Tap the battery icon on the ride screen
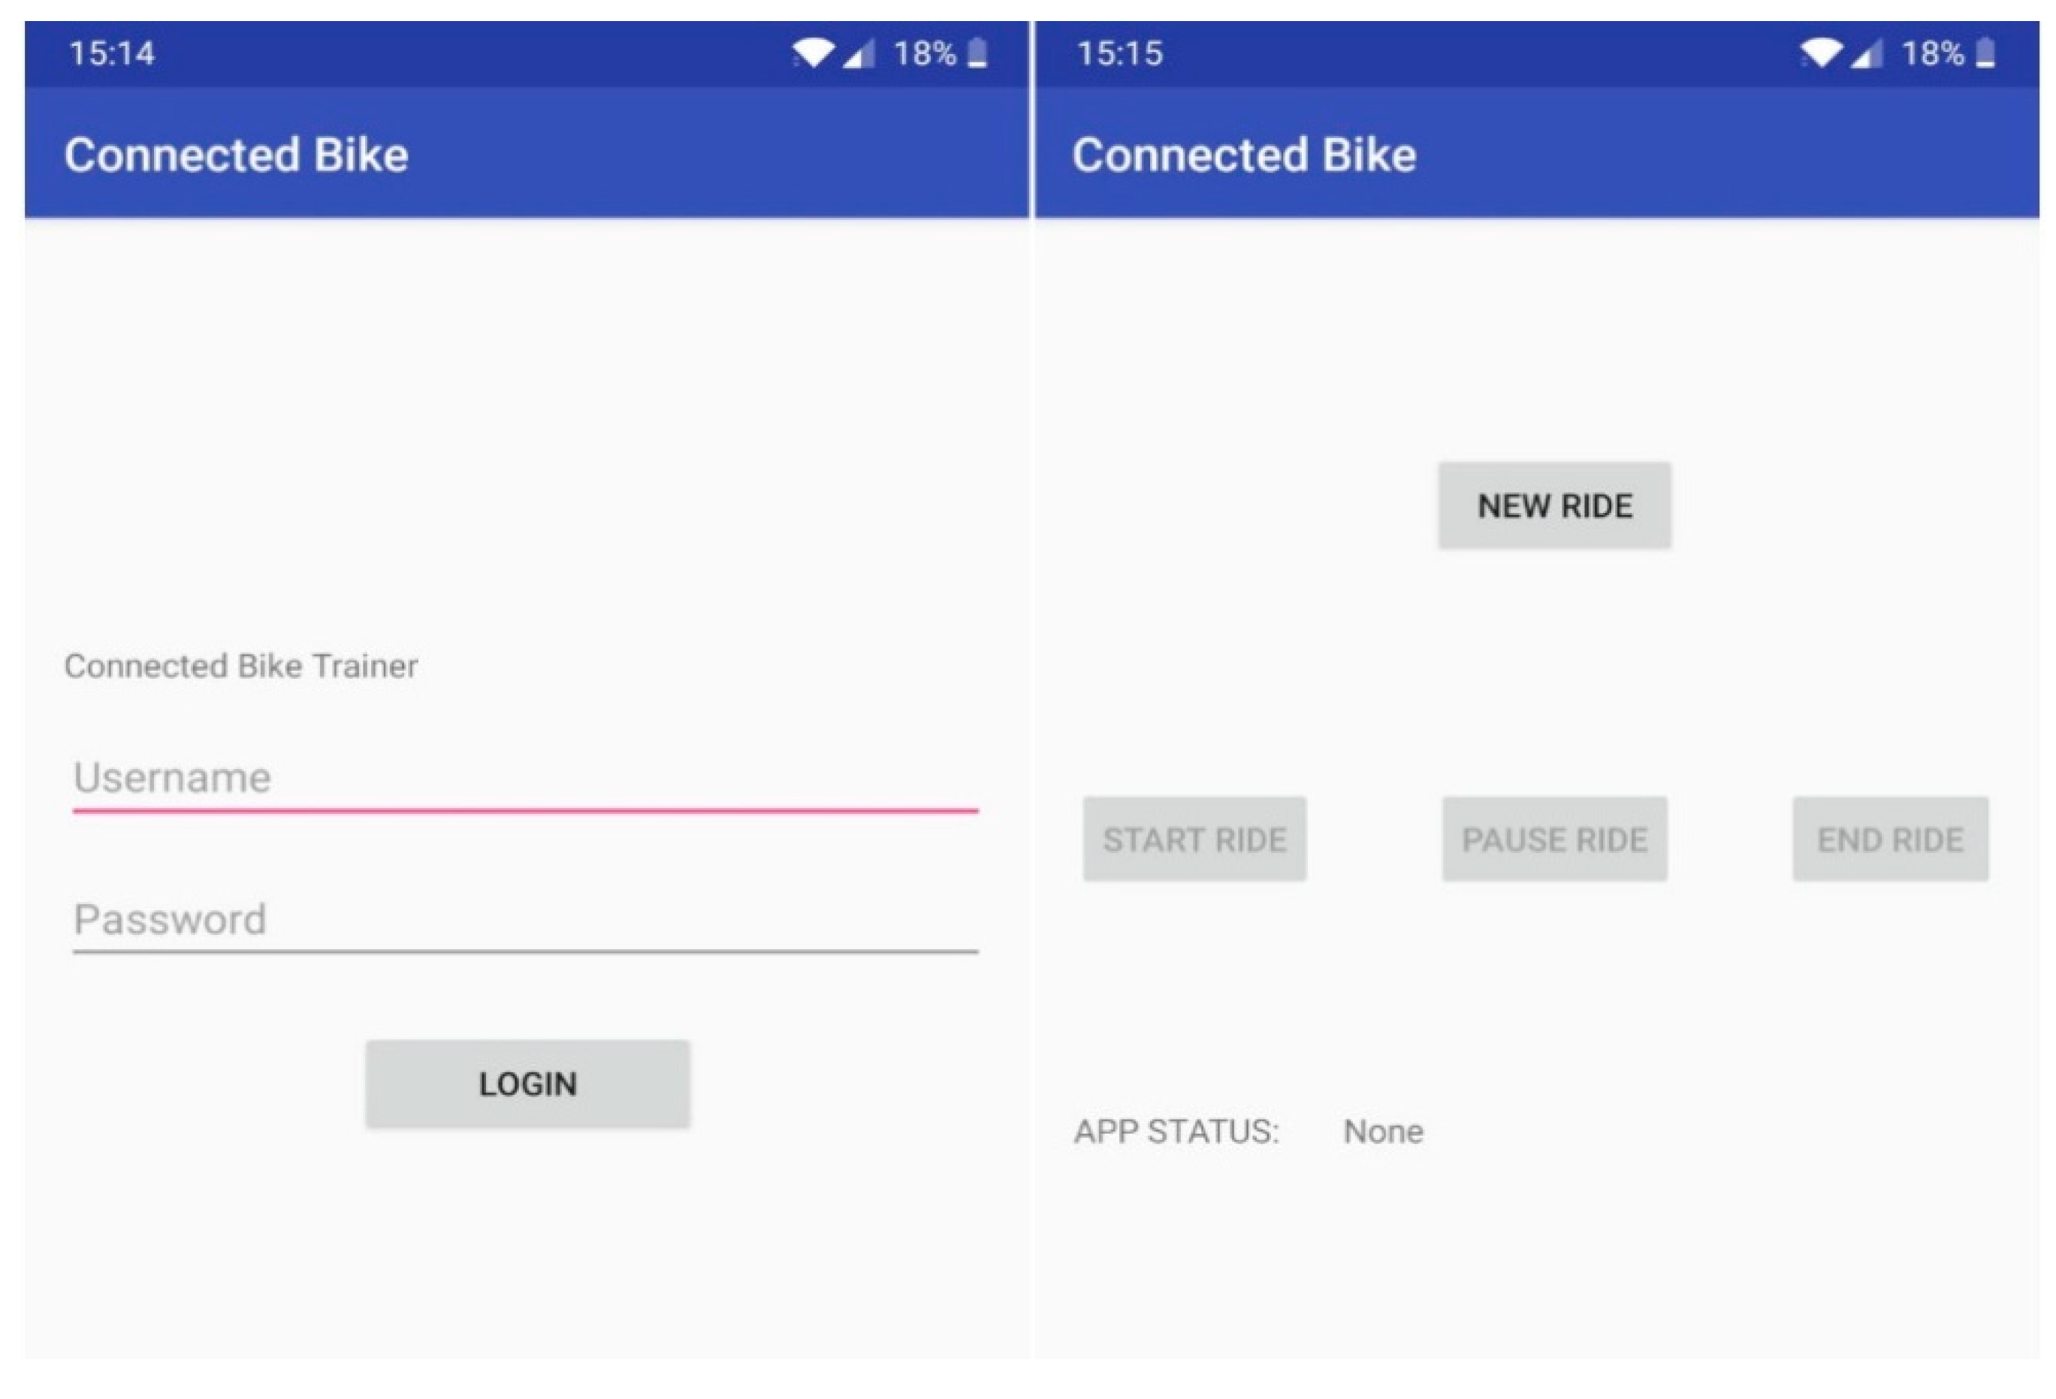2056x1399 pixels. point(1985,53)
